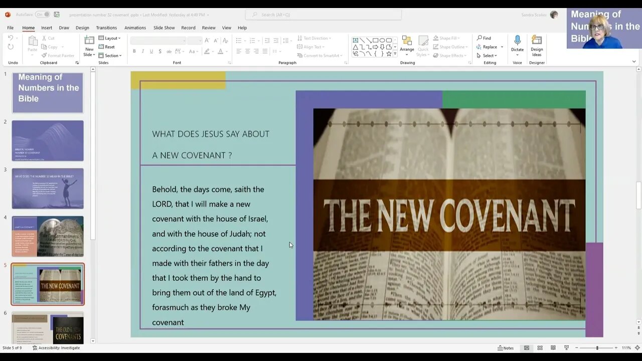Insert a New Slide
This screenshot has height=361, width=642.
click(89, 46)
